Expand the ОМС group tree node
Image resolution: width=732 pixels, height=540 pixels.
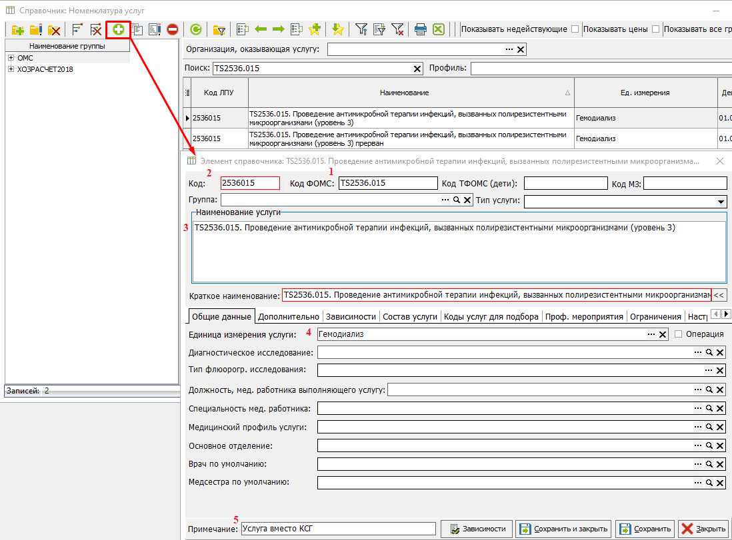coord(11,59)
